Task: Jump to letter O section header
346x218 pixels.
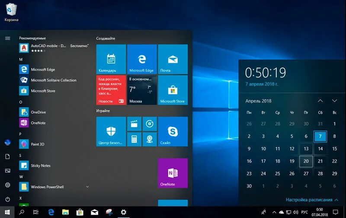Action: (x=21, y=102)
